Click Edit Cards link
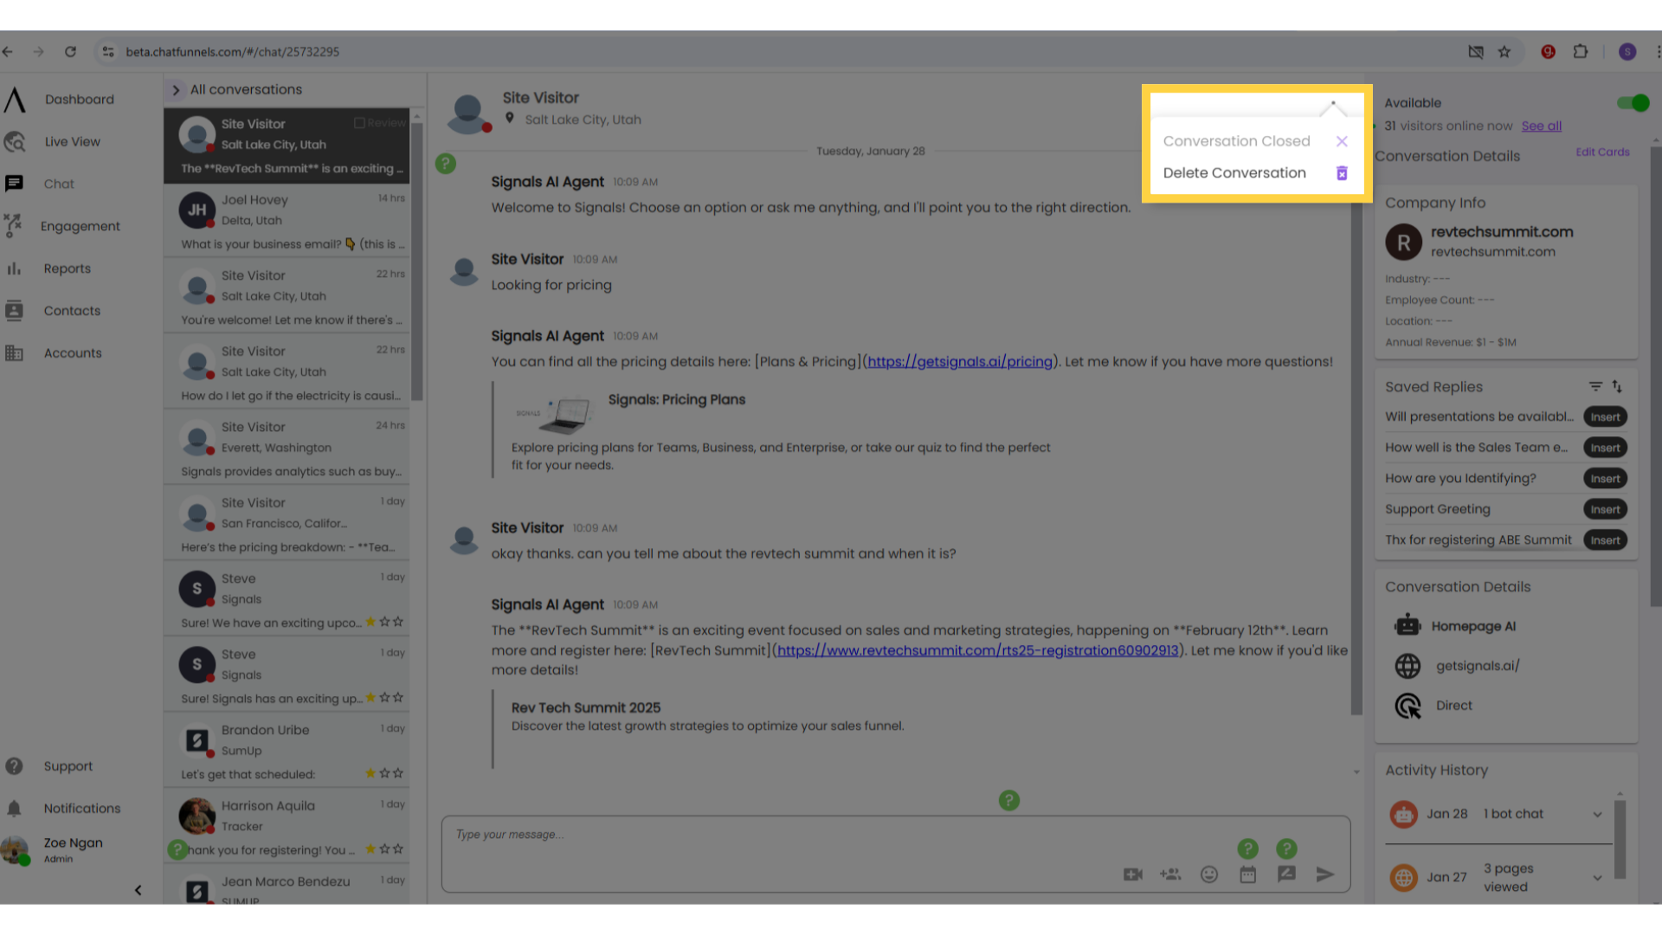1662x935 pixels. click(1602, 152)
